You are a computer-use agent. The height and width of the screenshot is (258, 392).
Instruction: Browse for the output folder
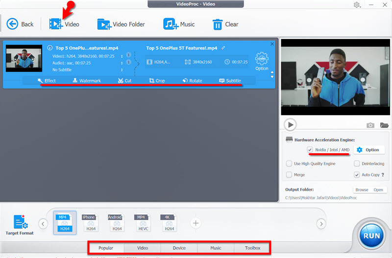pos(362,190)
